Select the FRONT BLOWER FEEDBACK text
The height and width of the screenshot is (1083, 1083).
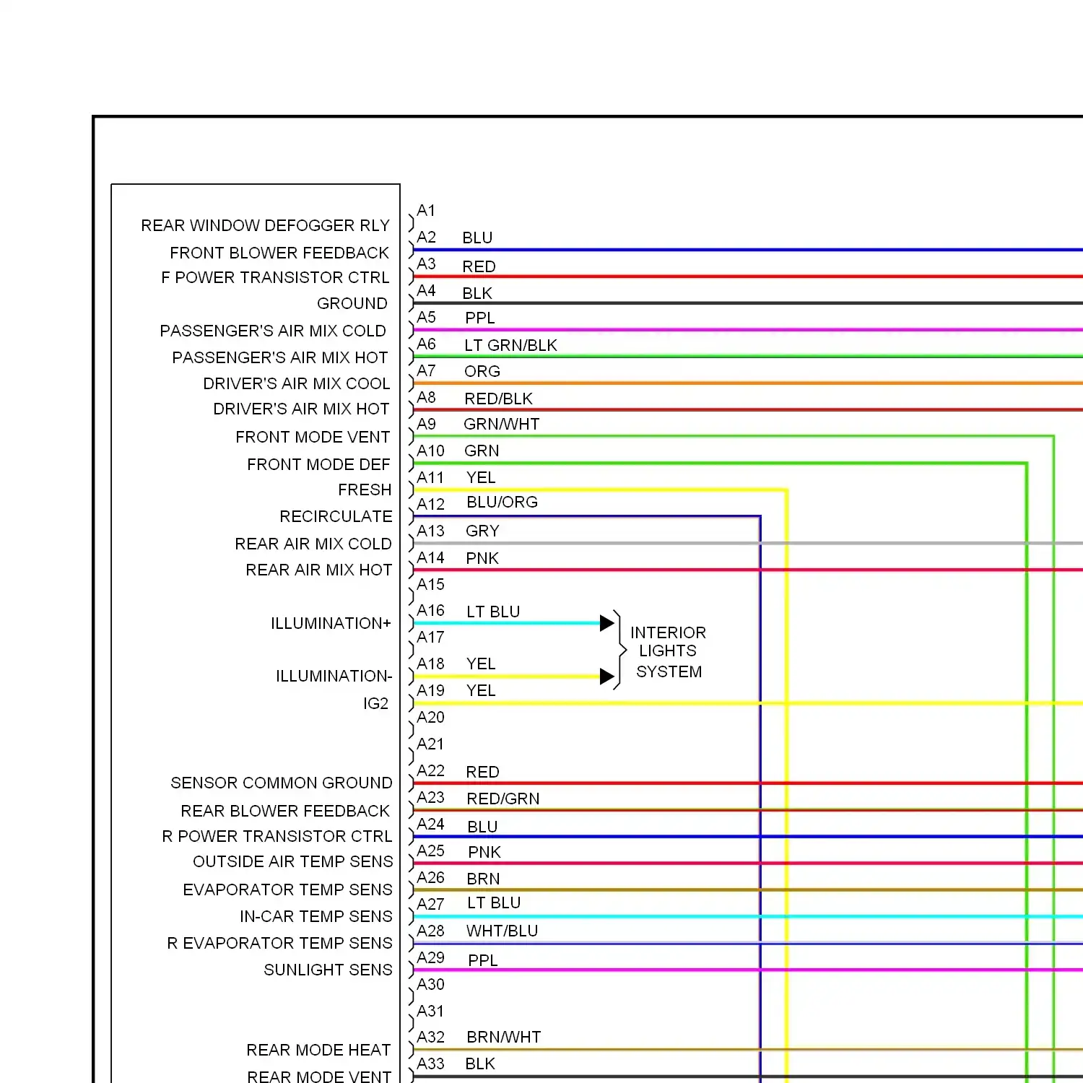pyautogui.click(x=279, y=253)
